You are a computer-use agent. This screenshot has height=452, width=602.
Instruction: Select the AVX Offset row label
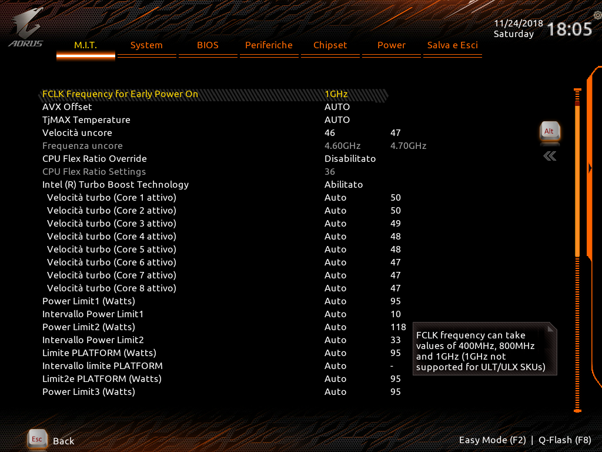pos(67,107)
